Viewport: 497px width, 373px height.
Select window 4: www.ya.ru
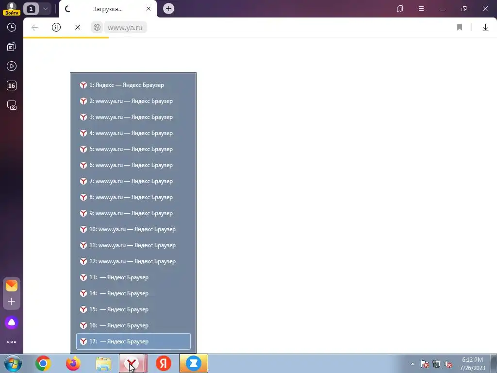133,133
